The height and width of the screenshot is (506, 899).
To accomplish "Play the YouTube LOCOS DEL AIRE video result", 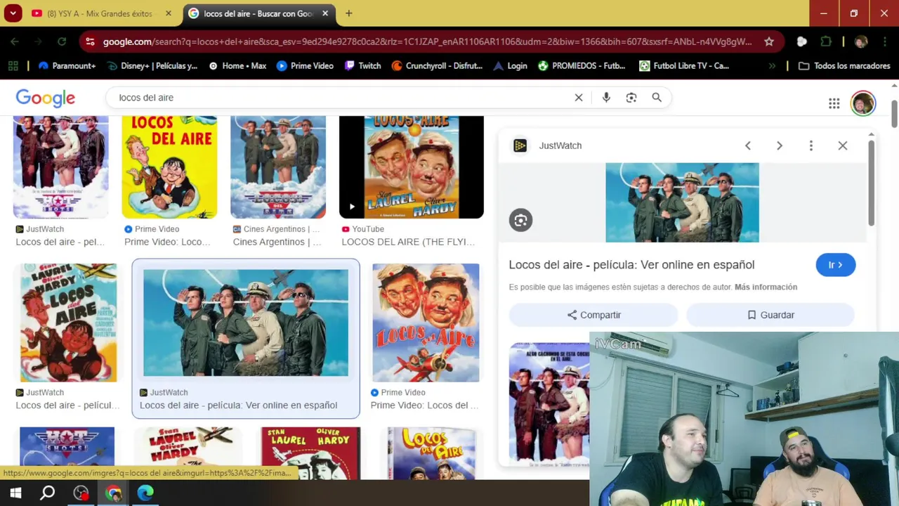I will pos(412,167).
